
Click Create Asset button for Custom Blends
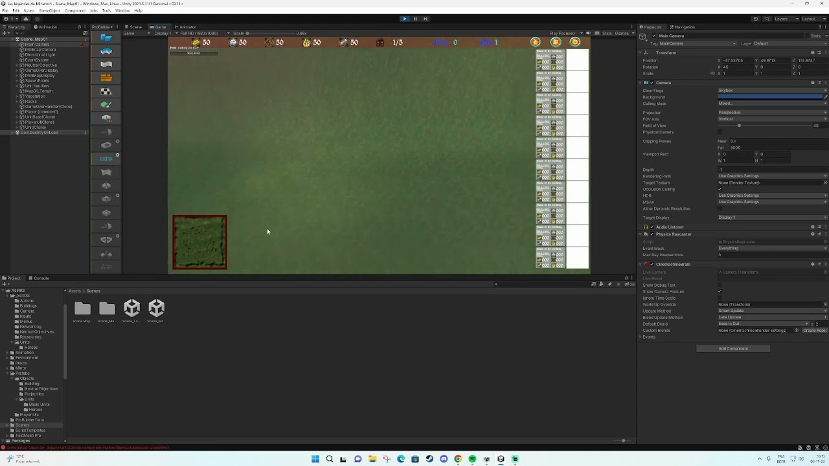click(815, 331)
